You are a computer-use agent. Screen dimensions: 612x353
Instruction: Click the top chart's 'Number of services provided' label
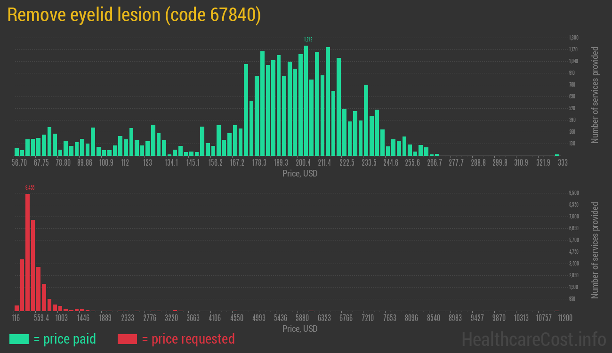coord(595,95)
